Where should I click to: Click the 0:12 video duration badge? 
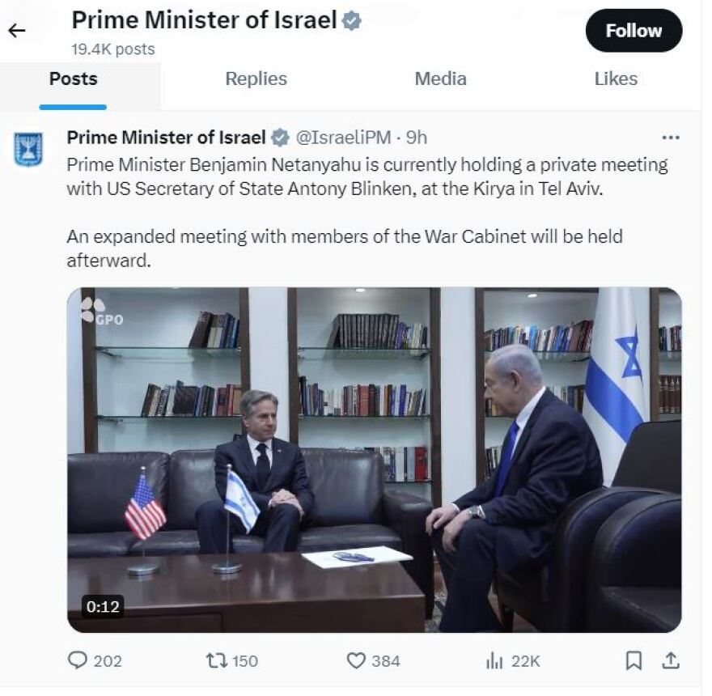pos(103,606)
